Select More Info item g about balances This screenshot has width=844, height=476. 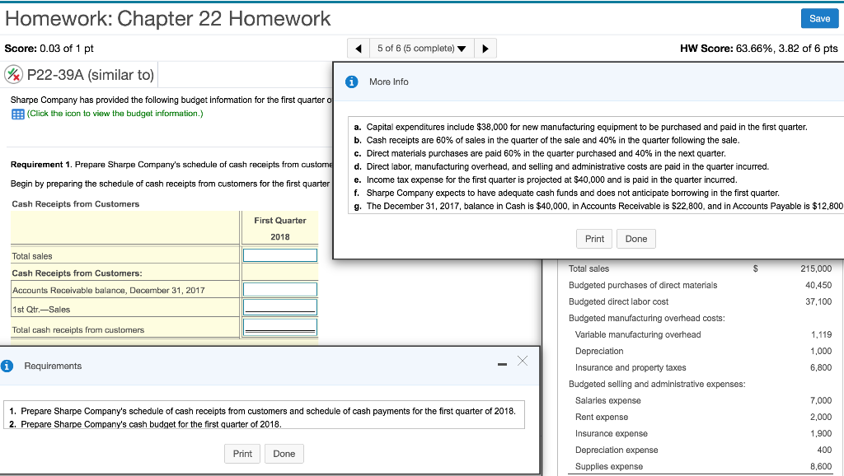598,206
